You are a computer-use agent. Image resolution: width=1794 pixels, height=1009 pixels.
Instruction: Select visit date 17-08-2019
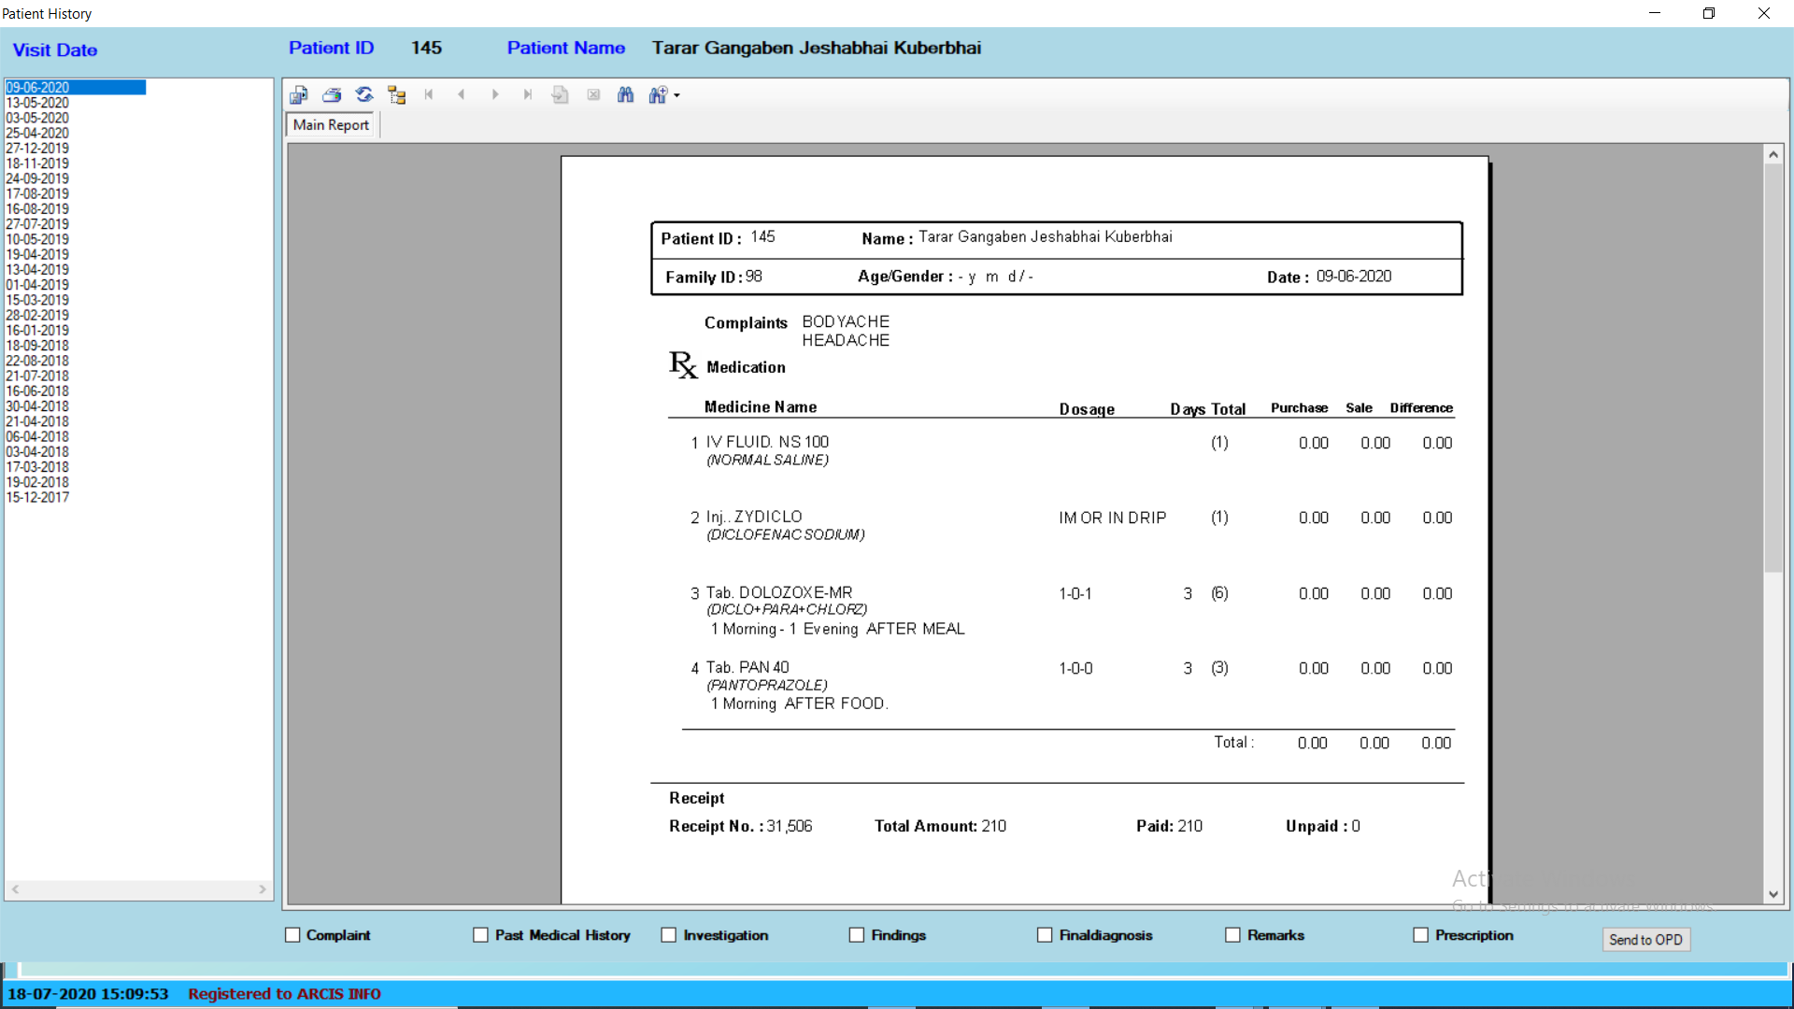click(x=38, y=194)
